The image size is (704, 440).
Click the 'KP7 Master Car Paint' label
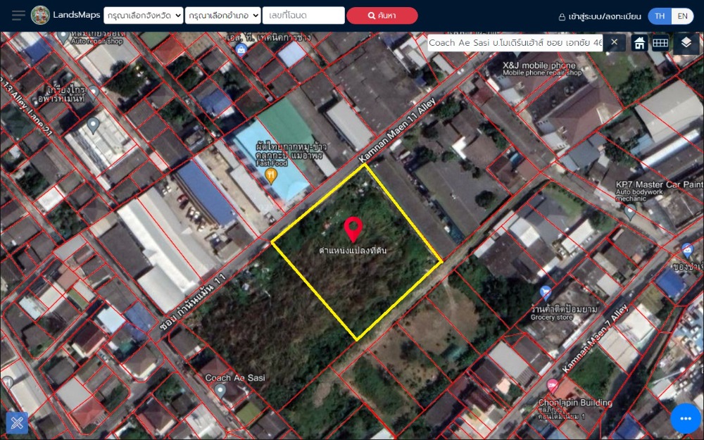pyautogui.click(x=660, y=184)
